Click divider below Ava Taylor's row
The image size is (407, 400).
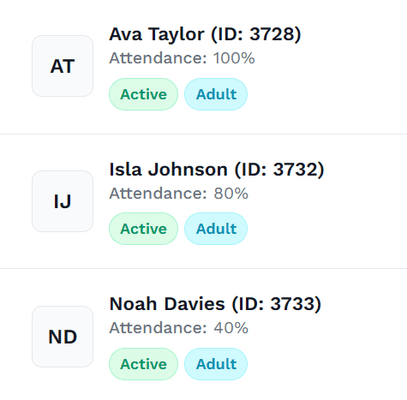tap(203, 134)
